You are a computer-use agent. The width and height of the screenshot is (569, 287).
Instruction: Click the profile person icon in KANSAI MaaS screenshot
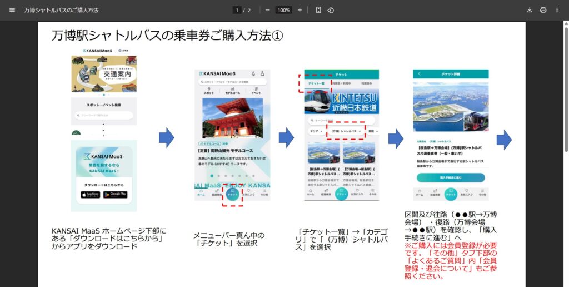point(262,73)
